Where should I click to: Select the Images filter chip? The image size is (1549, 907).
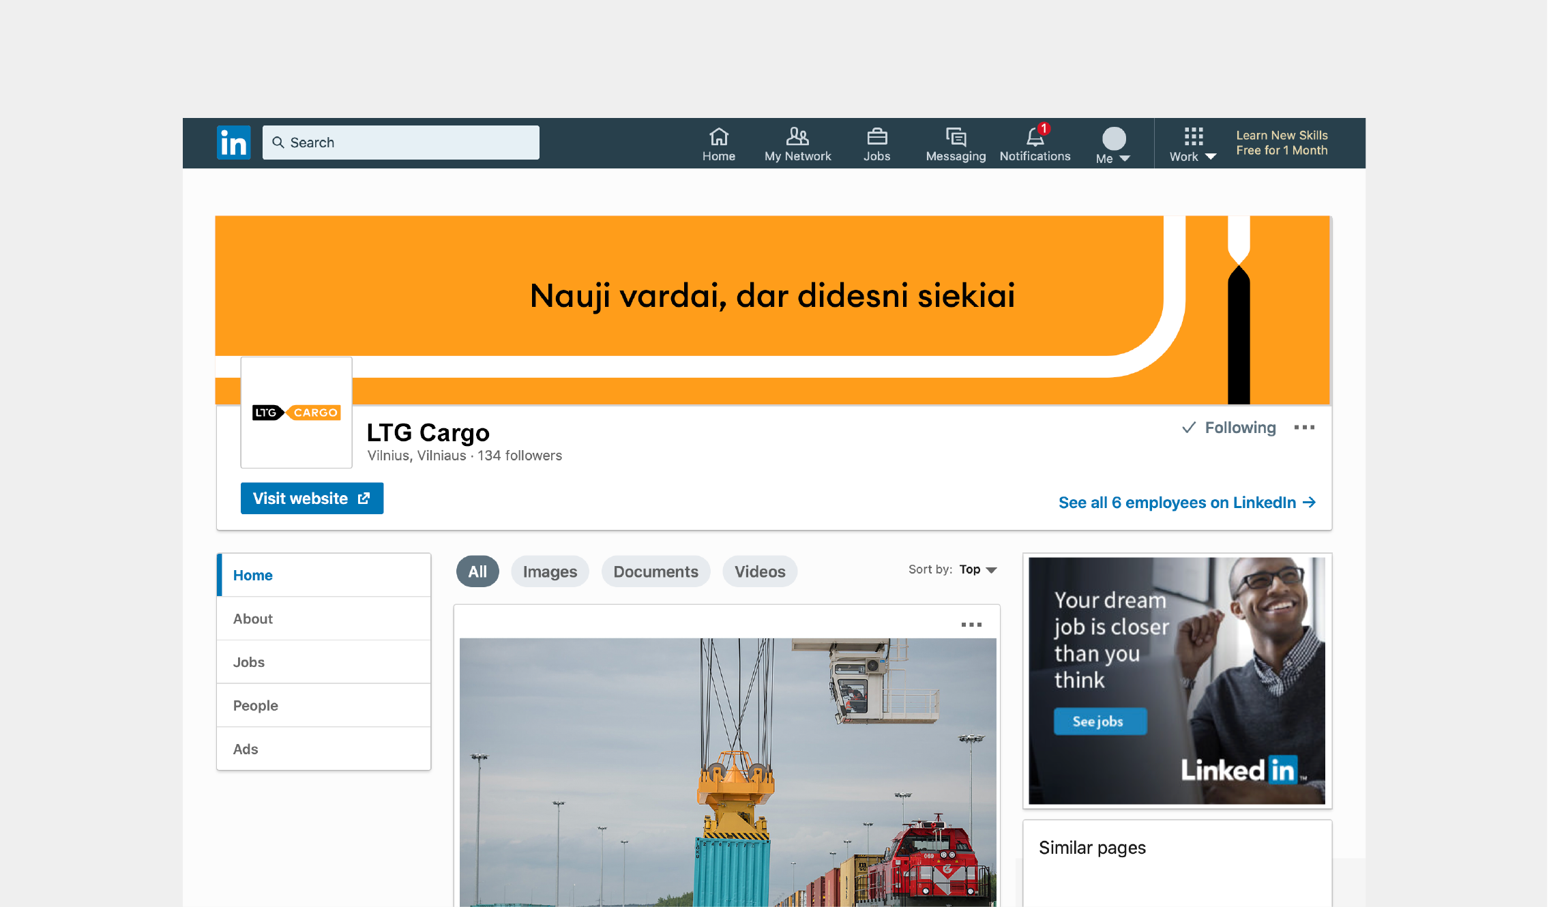point(550,571)
